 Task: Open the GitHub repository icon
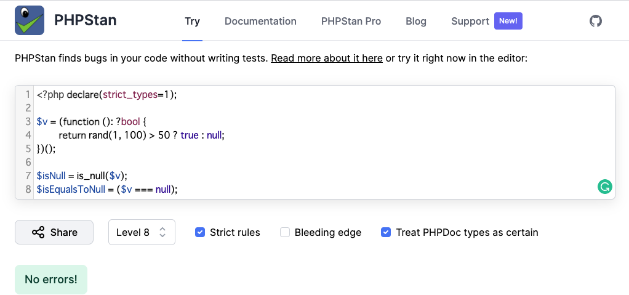[596, 21]
